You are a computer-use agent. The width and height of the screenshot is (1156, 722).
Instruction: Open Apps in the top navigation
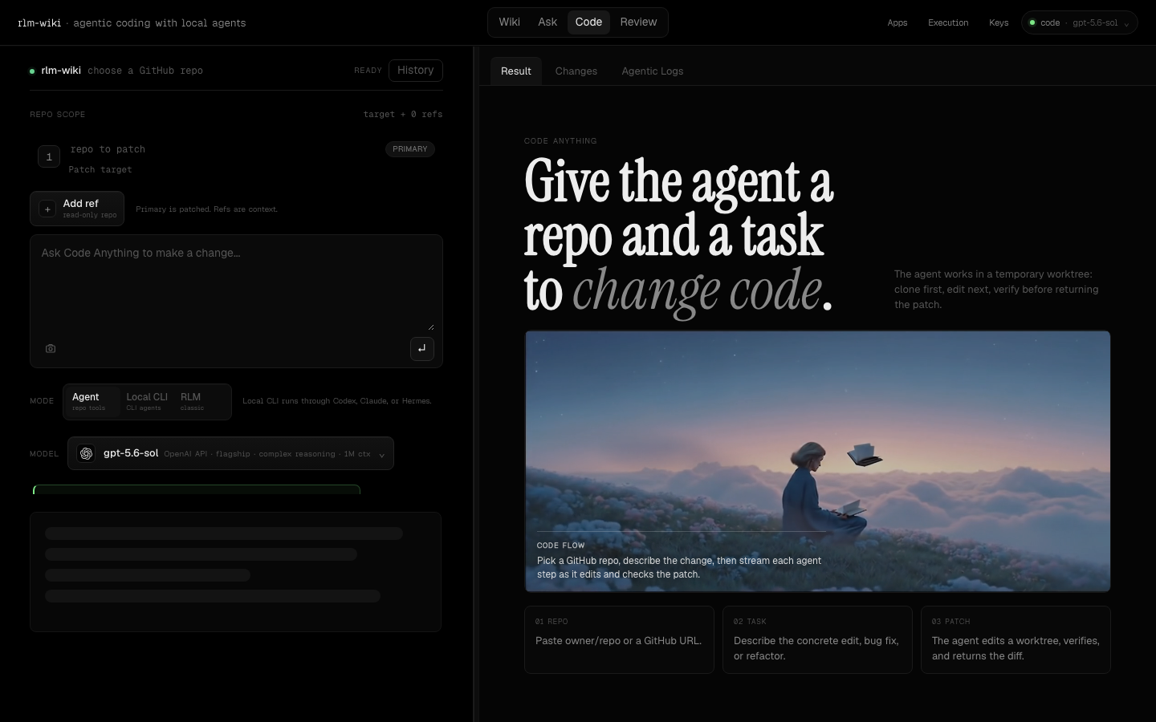pos(898,22)
